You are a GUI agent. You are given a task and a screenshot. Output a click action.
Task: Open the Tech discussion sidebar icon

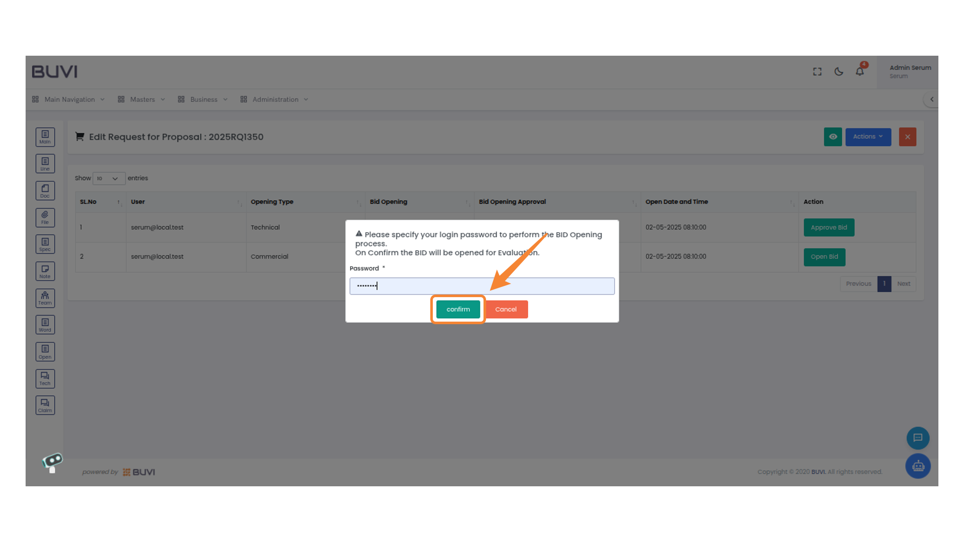pyautogui.click(x=45, y=378)
